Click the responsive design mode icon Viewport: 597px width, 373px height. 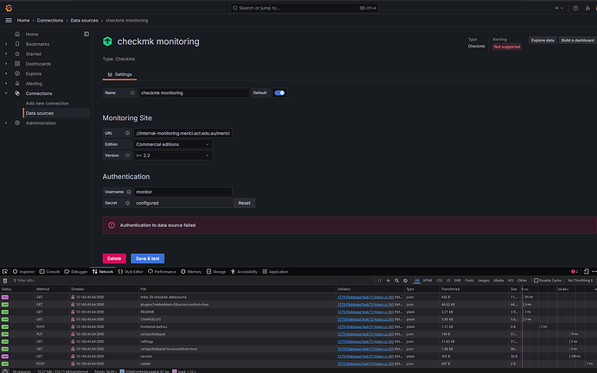click(x=587, y=272)
